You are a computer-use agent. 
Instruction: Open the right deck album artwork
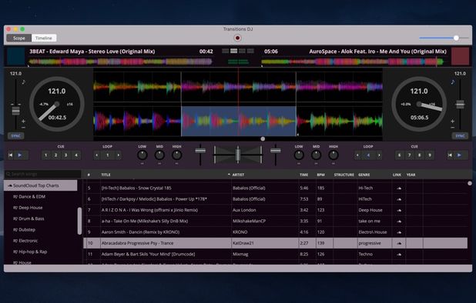pyautogui.click(x=461, y=56)
